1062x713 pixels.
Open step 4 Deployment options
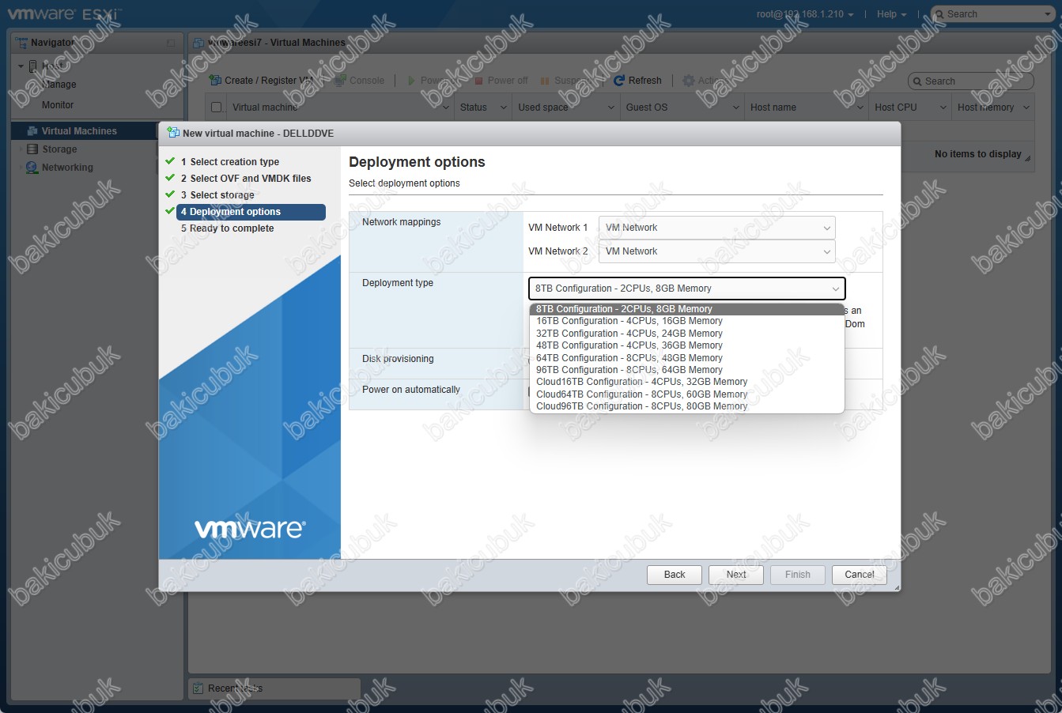click(x=251, y=212)
